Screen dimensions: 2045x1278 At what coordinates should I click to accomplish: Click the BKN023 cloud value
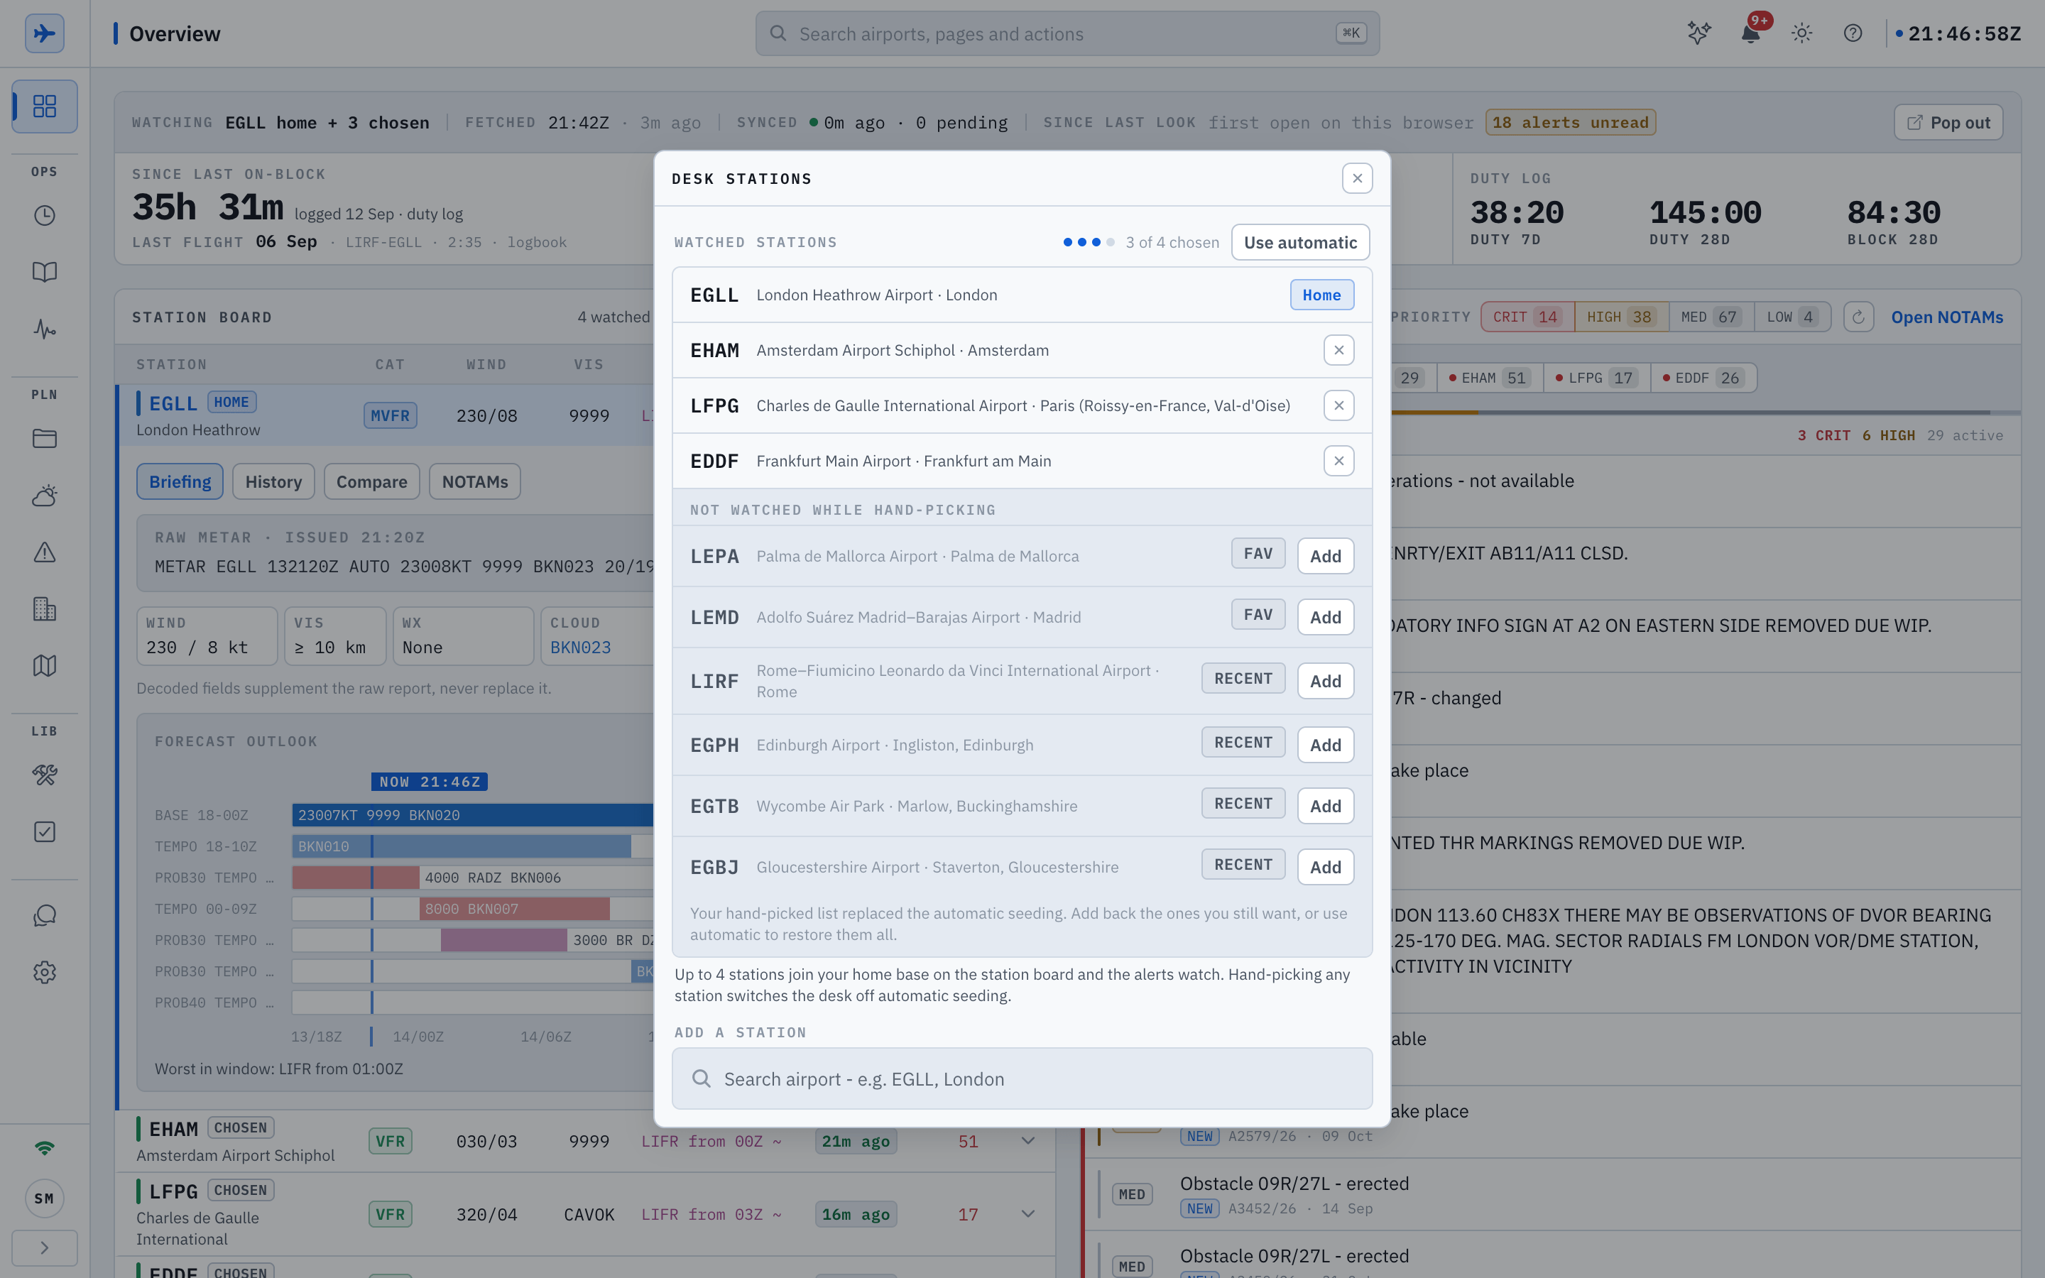point(579,648)
